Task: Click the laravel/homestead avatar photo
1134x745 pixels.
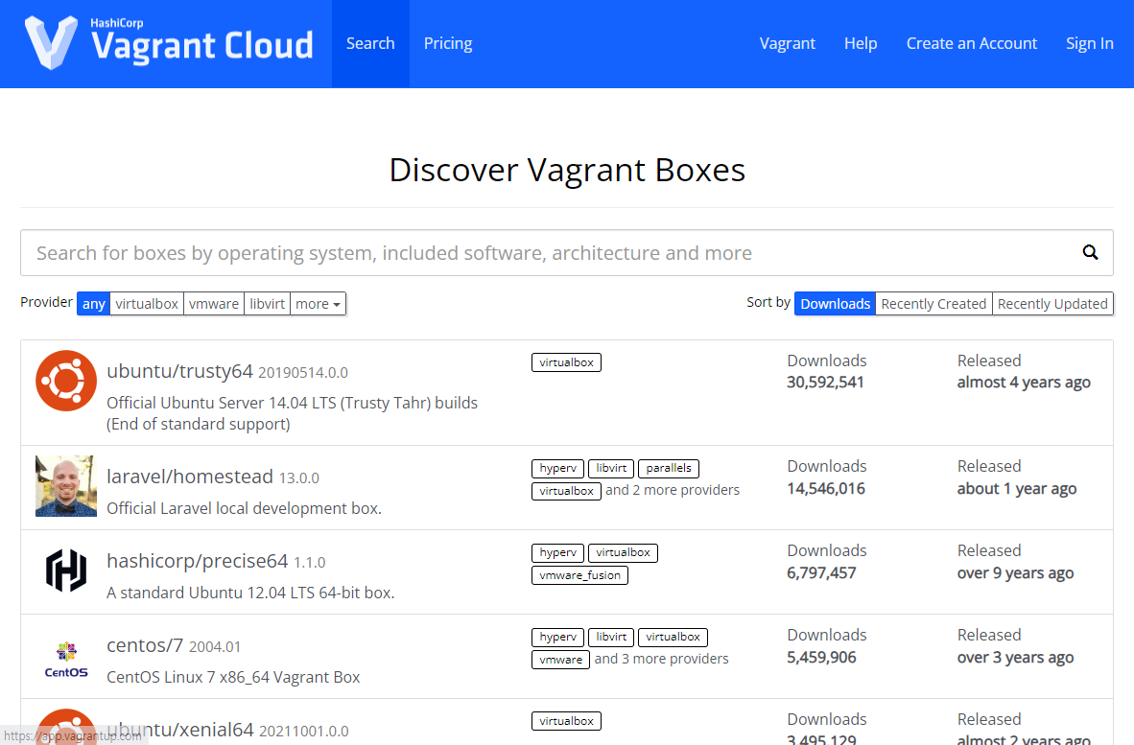Action: [66, 485]
